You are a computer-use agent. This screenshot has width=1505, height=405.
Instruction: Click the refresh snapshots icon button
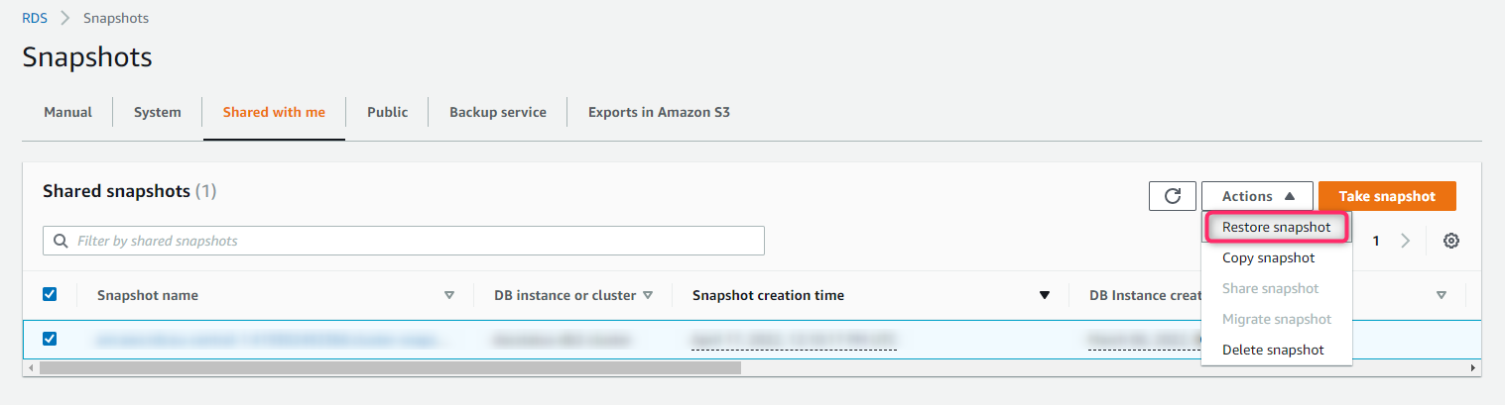pyautogui.click(x=1172, y=196)
